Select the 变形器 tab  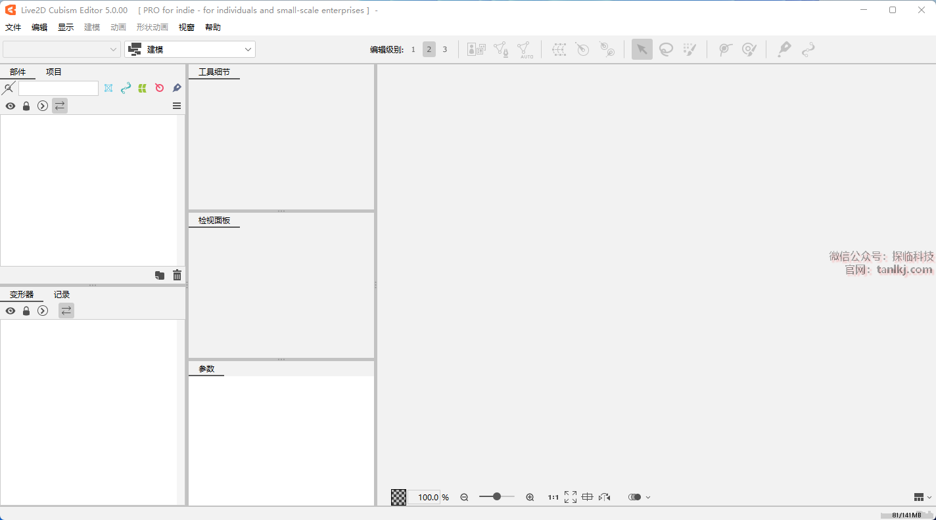(22, 295)
